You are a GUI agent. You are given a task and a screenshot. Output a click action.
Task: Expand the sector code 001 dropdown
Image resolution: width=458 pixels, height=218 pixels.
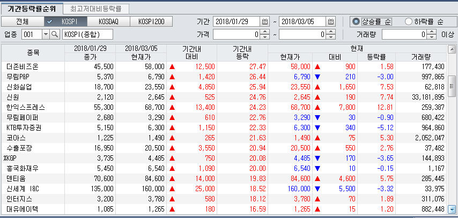point(46,35)
